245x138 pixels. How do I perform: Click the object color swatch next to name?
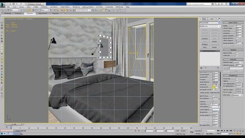click(x=219, y=23)
